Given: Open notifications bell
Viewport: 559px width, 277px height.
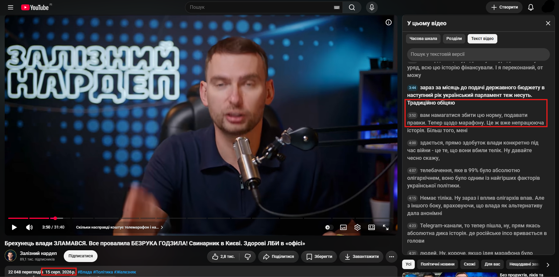Looking at the screenshot, I should 531,7.
